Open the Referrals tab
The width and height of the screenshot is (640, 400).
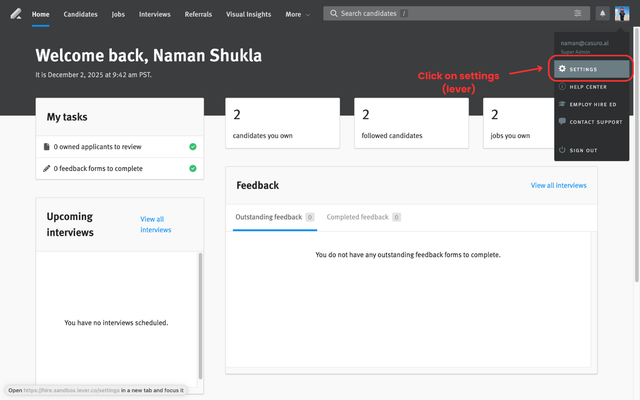coord(198,14)
